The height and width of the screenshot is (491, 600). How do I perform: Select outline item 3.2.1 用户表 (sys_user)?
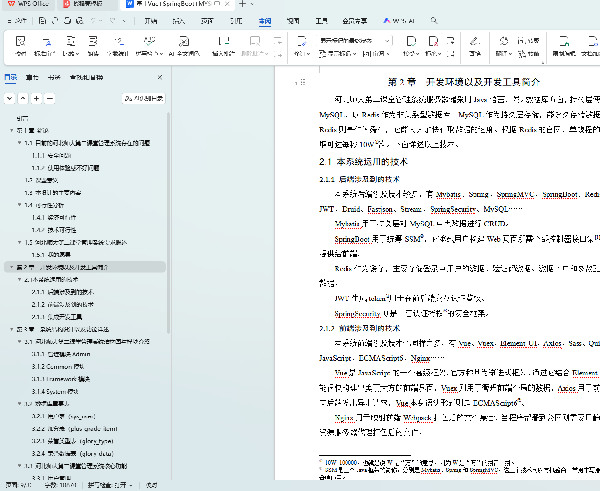coord(64,416)
